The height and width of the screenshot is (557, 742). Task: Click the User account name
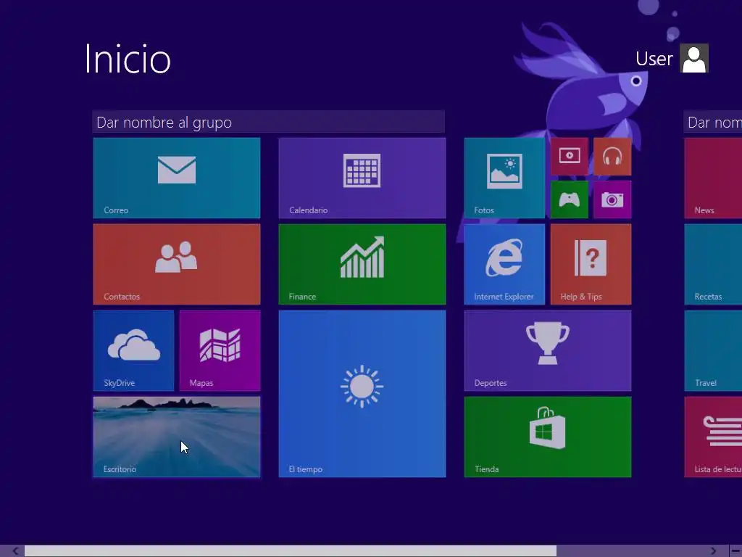coord(654,59)
